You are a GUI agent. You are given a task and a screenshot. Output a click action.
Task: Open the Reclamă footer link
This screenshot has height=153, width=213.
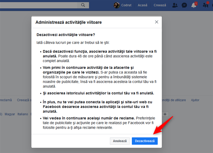click(x=6, y=100)
